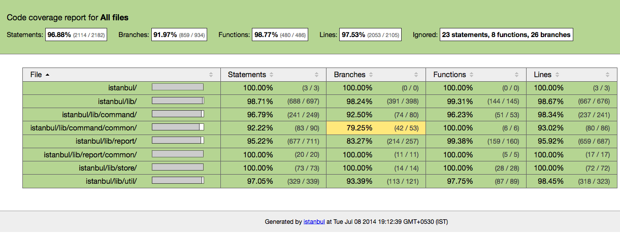Open the istanbul/lib/ folder report
This screenshot has height=234, width=620.
pos(117,101)
